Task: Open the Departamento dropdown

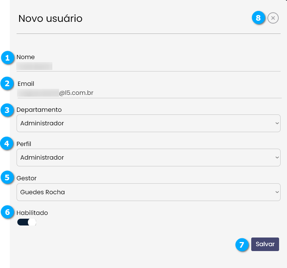Action: point(148,123)
